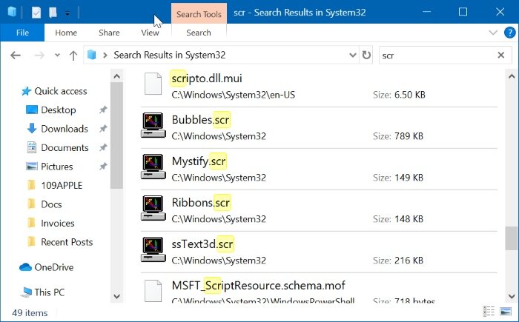519x322 pixels.
Task: Select the Mystify.scr file name
Action: (x=199, y=161)
